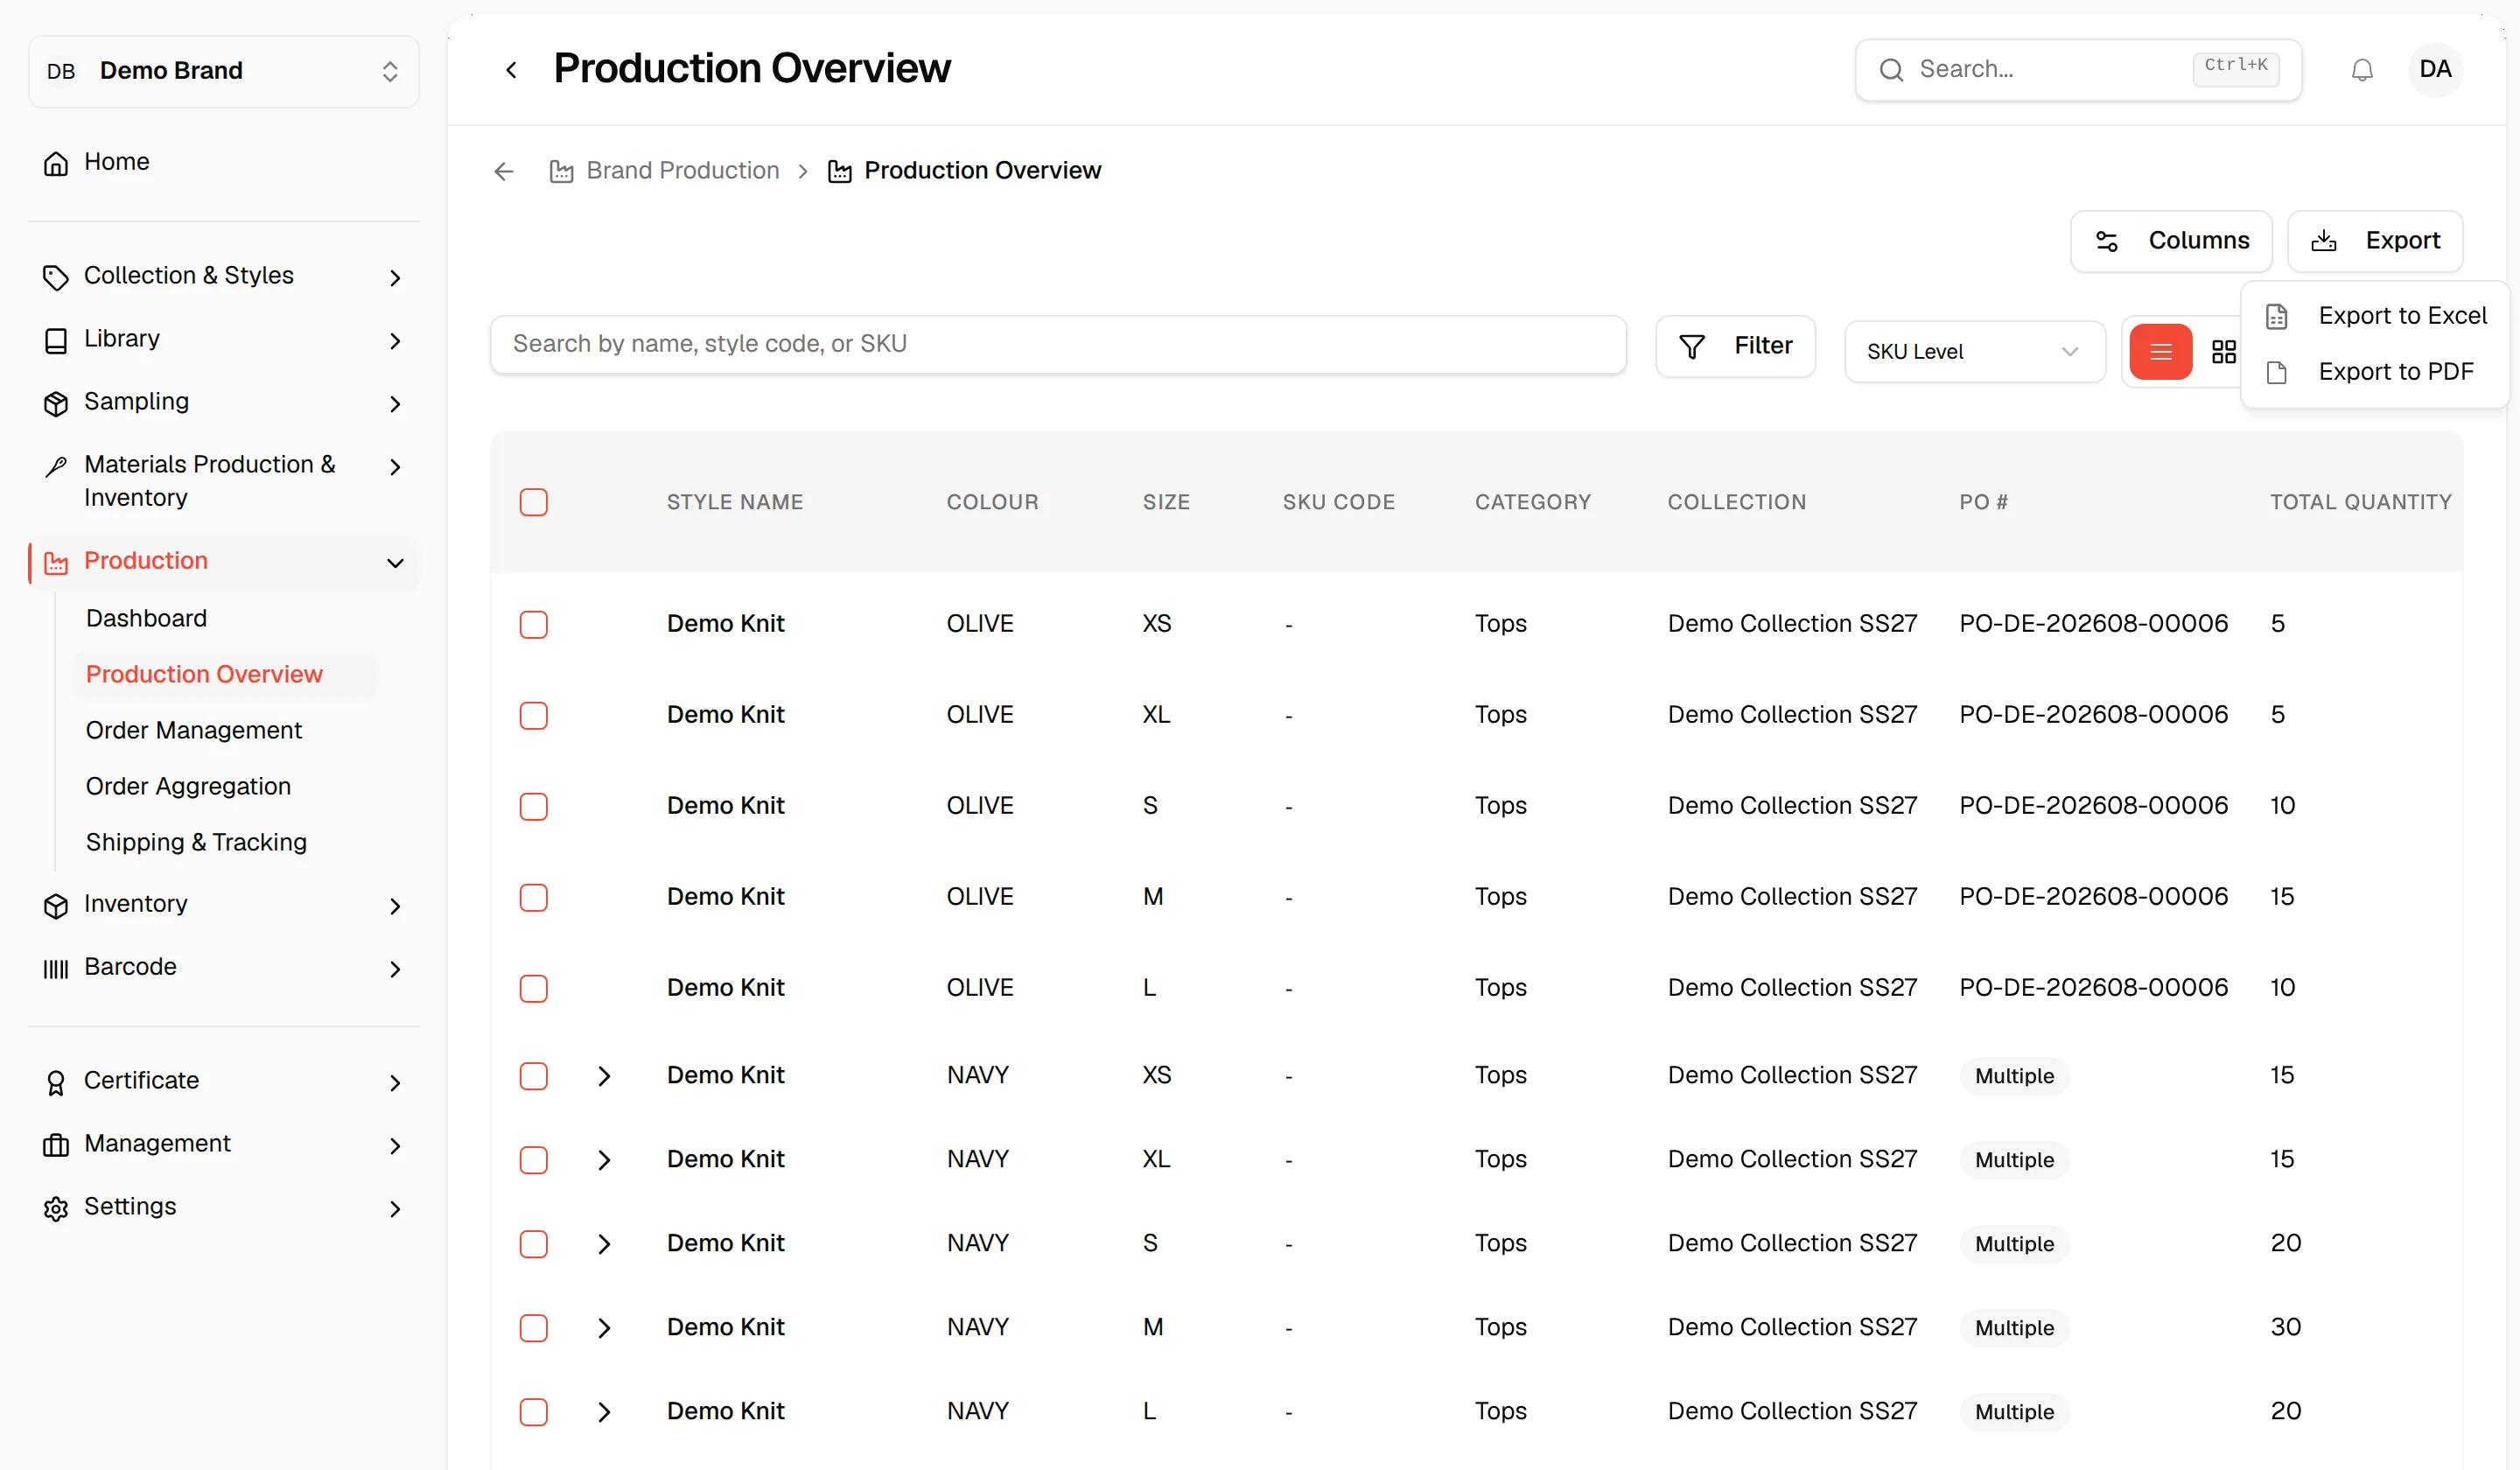Select Export to PDF option

2374,372
